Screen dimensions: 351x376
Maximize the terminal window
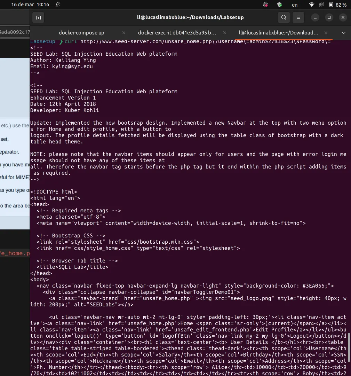[329, 17]
